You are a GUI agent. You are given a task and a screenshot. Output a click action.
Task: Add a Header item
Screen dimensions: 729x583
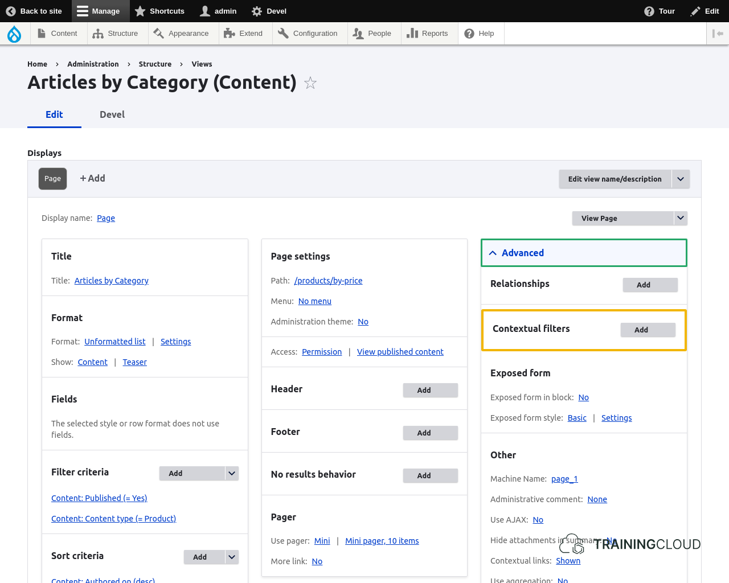point(430,390)
